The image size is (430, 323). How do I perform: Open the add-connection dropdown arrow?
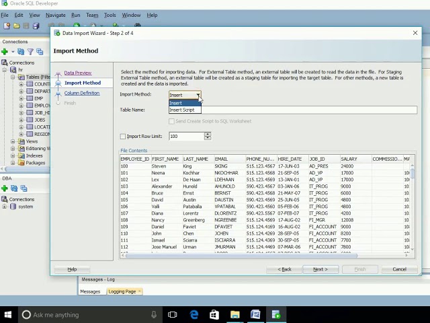(13, 52)
